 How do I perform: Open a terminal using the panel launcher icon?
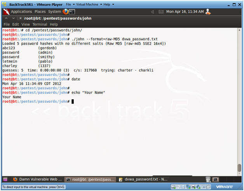[x=72, y=12]
